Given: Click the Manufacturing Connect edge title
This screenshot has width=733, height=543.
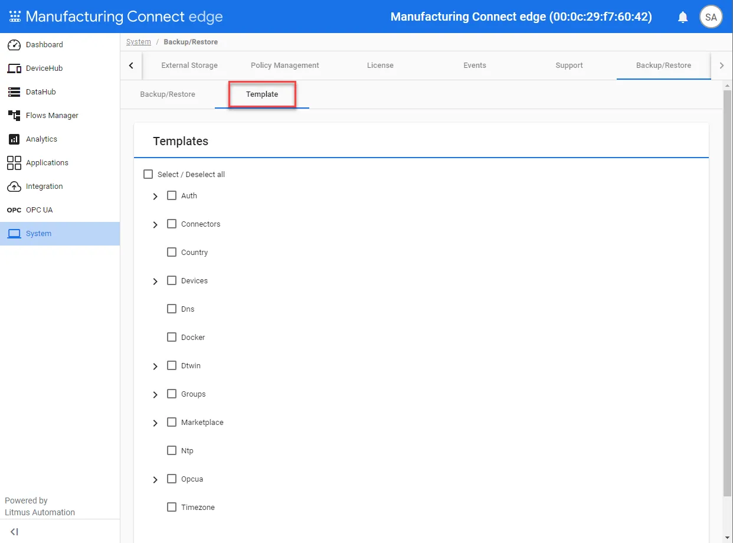Looking at the screenshot, I should tap(125, 17).
